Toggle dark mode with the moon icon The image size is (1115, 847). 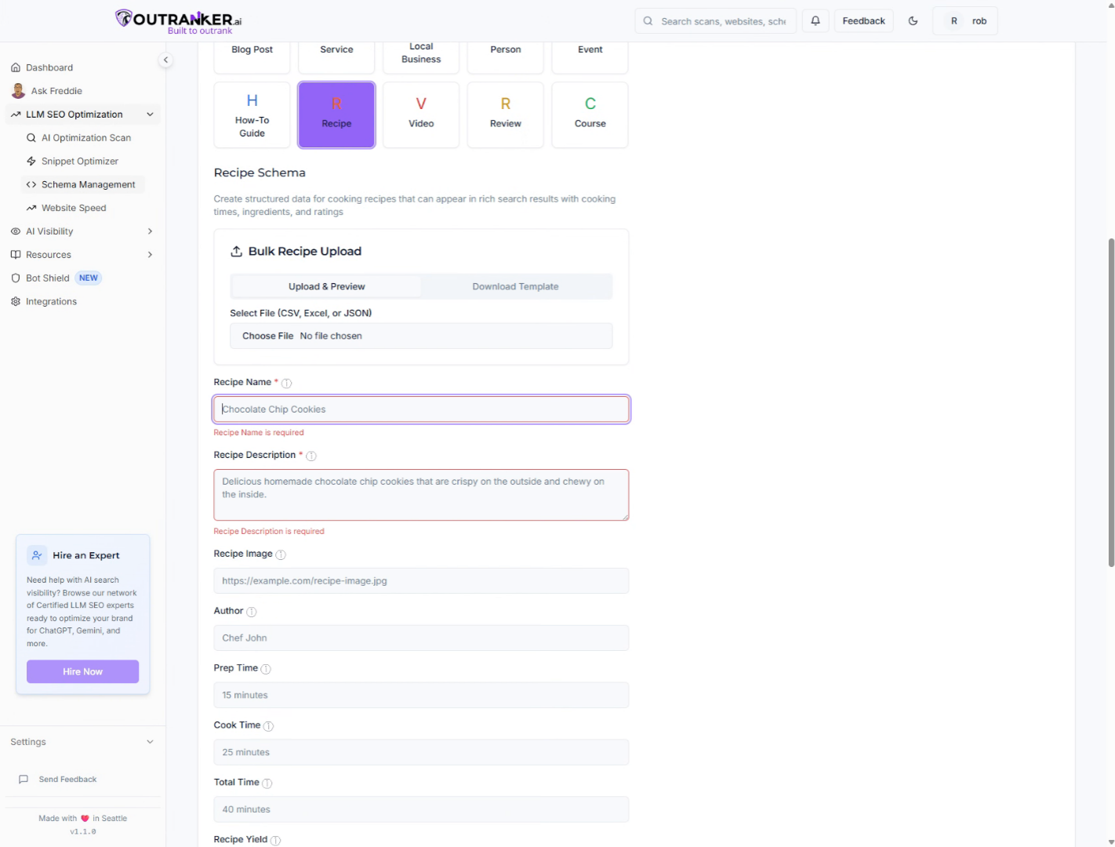click(x=913, y=21)
